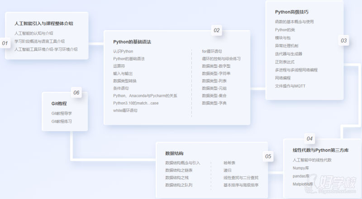This screenshot has width=362, height=199.
Task: Click 人工智能引入与课程整体介绍 heading
Action: coord(43,23)
